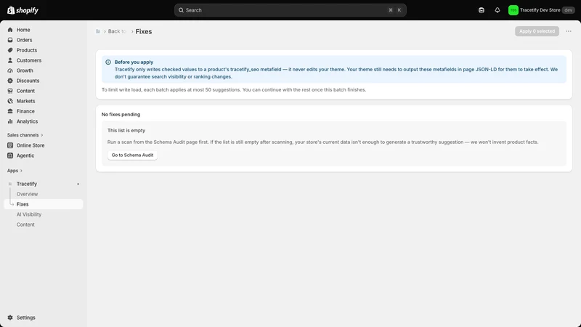
Task: Click the Agentic icon
Action: (10, 156)
